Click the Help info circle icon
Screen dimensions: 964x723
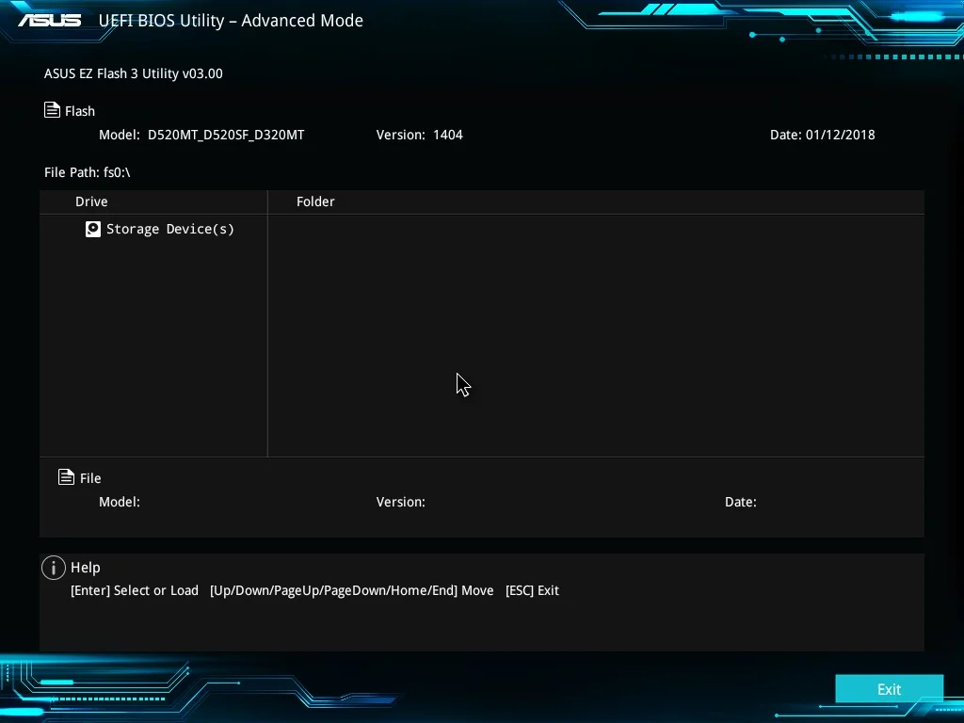click(x=54, y=568)
